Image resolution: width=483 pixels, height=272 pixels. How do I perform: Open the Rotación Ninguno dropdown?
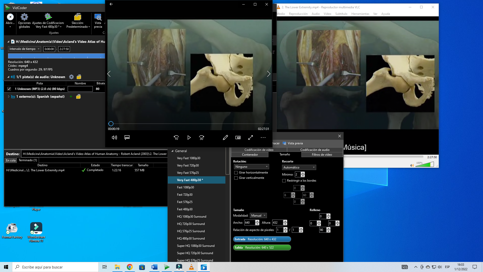[251, 167]
